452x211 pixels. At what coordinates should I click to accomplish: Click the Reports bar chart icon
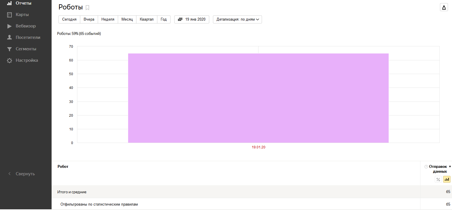click(9, 3)
